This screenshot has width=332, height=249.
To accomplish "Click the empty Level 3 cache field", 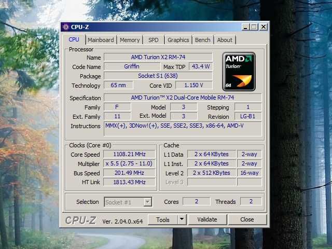I will pos(212,182).
